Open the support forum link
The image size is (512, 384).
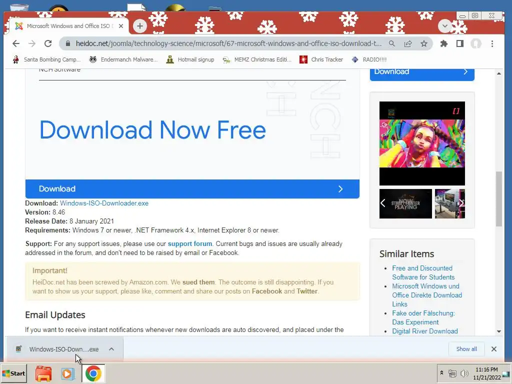189,243
